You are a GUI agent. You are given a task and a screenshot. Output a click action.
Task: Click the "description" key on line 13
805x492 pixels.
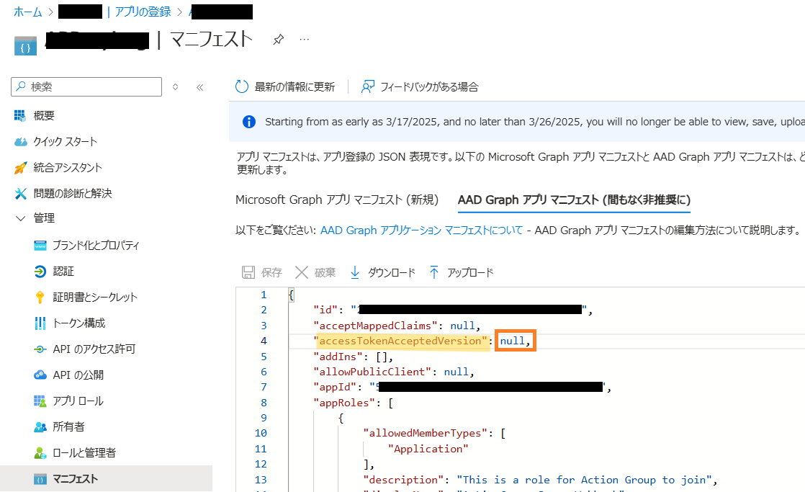pyautogui.click(x=403, y=480)
